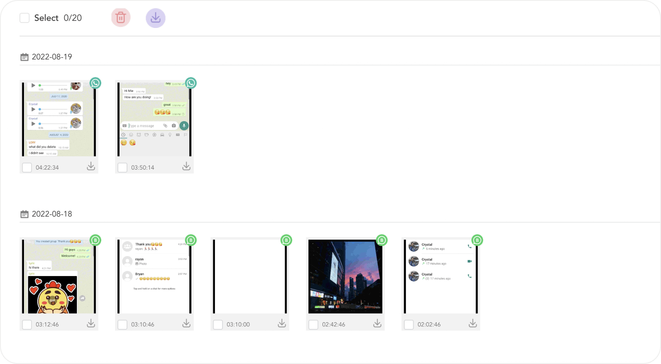This screenshot has width=661, height=364.
Task: Click the 02:42:46 timestamp label
Action: click(x=334, y=324)
